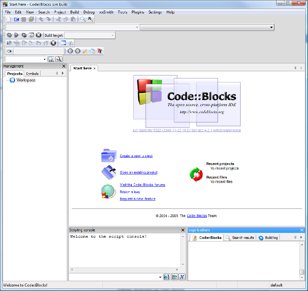Click the wrench options icon beside search
Screen dimensions: 308x291
(59, 59)
